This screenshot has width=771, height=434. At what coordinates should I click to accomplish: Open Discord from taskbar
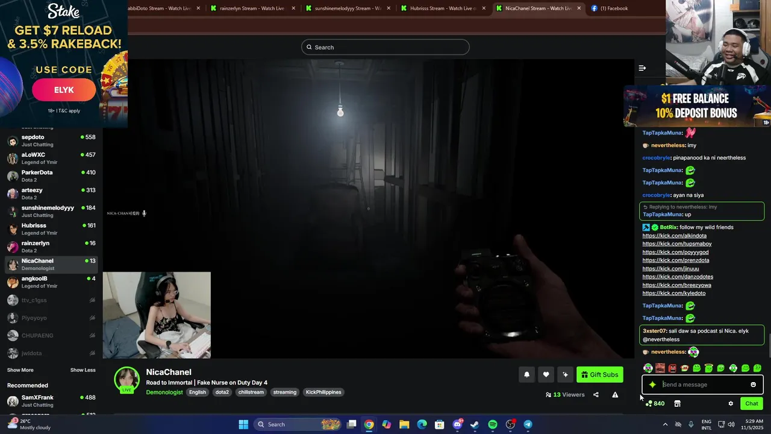pos(457,424)
